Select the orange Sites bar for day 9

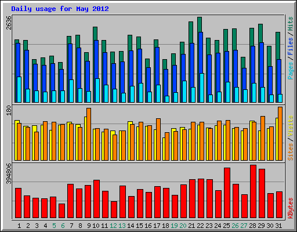[89, 134]
